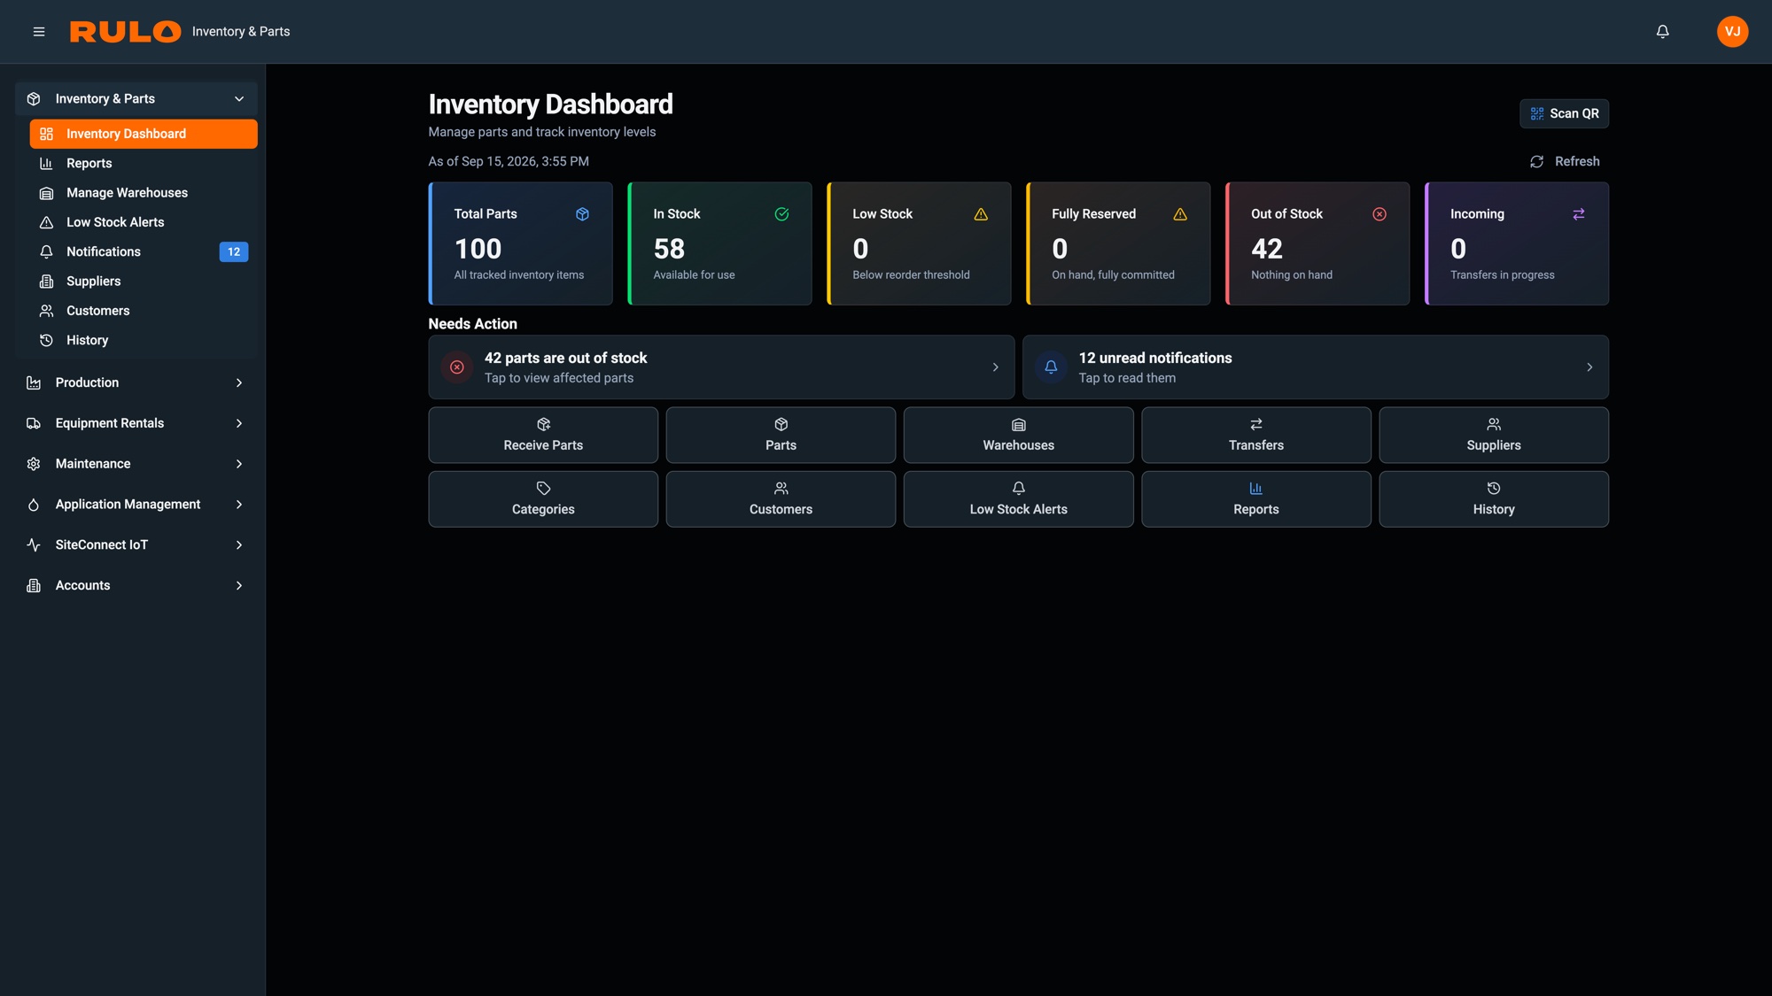The height and width of the screenshot is (996, 1772).
Task: Open the Warehouses quick action tile
Action: [x=1018, y=436]
